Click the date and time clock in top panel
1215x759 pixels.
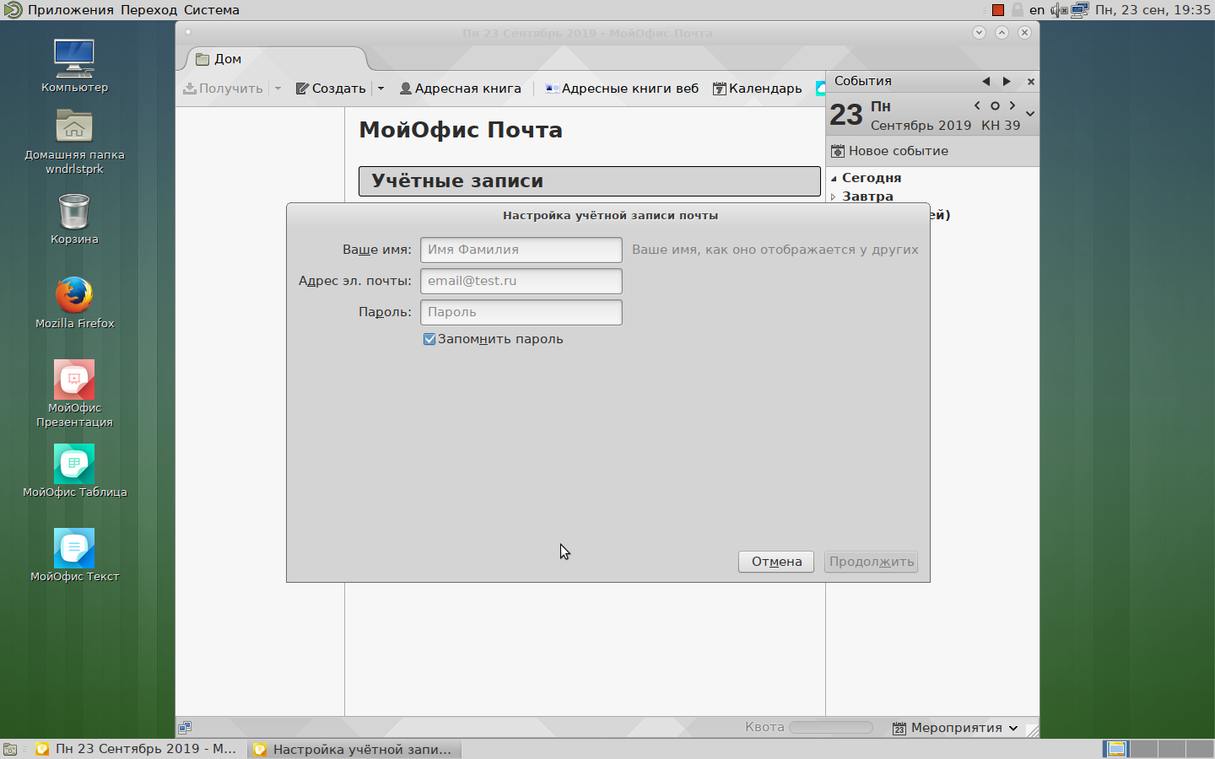[x=1153, y=10]
